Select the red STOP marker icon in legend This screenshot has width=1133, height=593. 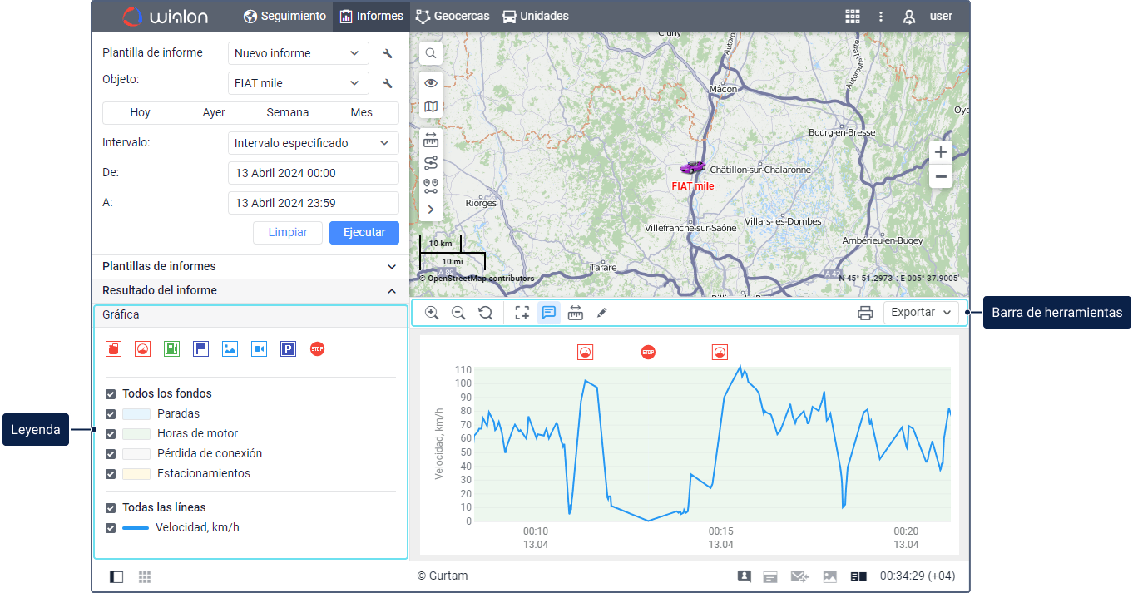317,349
